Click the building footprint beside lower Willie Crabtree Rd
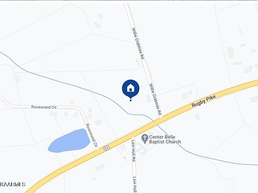Image resolution: width=258 pixels, height=193 pixels. point(148,99)
